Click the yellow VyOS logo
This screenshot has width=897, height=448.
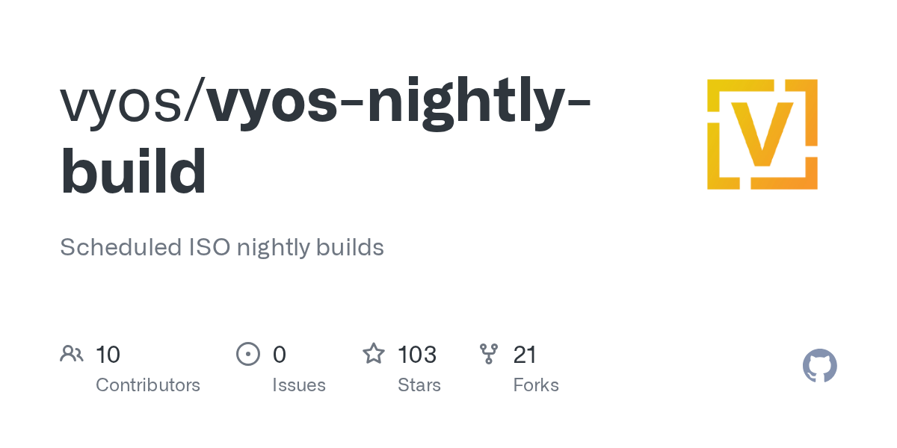point(762,134)
